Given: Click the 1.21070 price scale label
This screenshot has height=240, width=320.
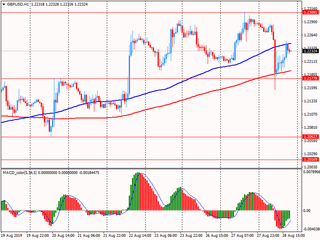Looking at the screenshot, I should (311, 114).
